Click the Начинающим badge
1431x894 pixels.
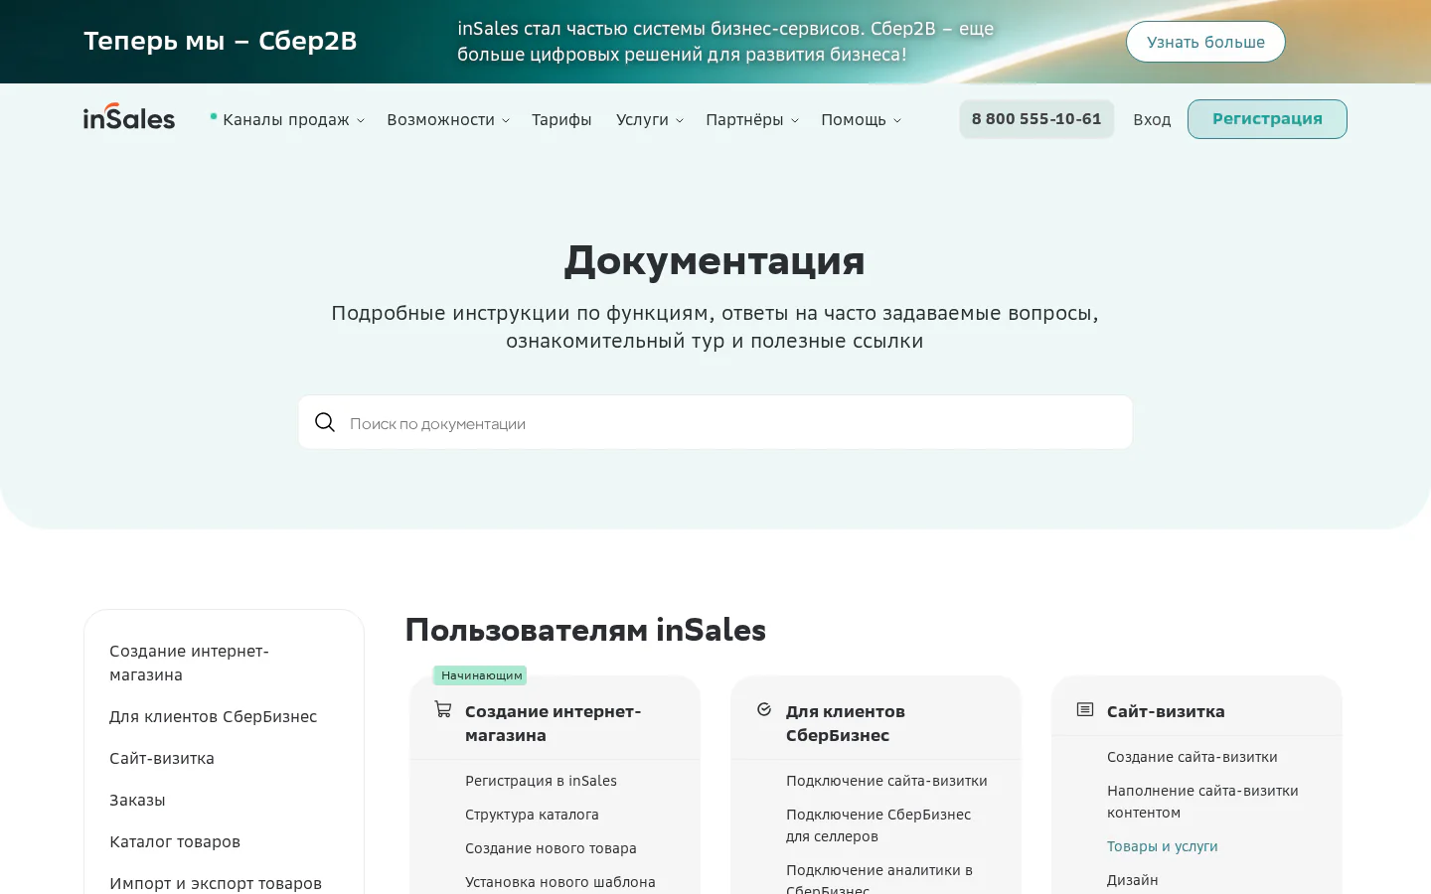pyautogui.click(x=481, y=675)
